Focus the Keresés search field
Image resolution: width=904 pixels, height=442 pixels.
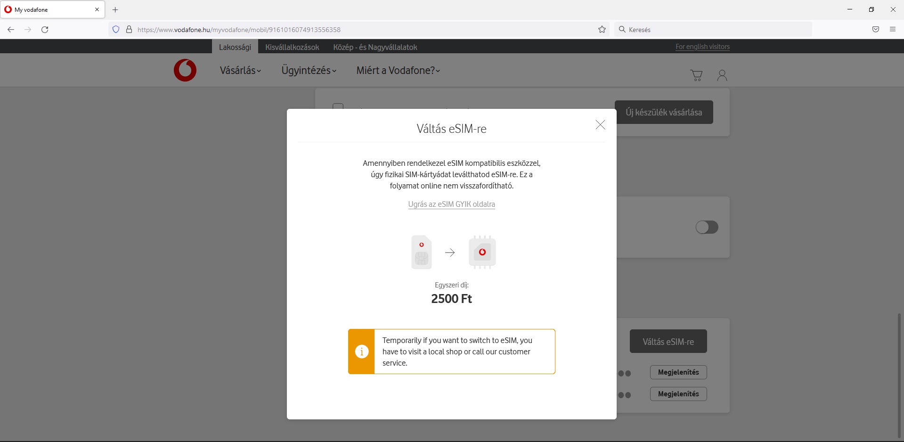click(713, 29)
